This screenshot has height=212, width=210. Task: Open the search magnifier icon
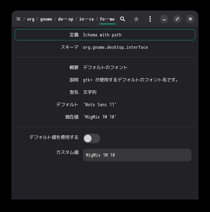[123, 19]
